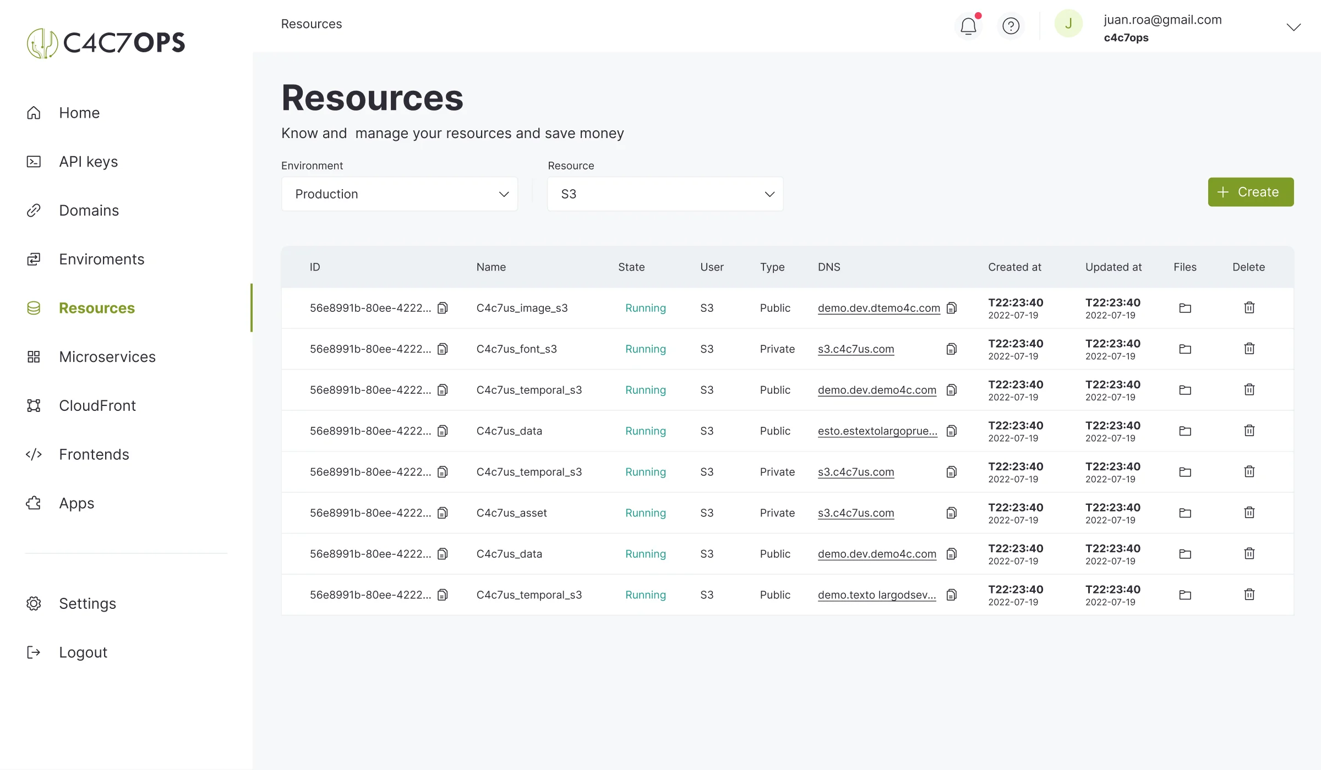1321x770 pixels.
Task: Expand the user account menu chevron
Action: (1293, 27)
